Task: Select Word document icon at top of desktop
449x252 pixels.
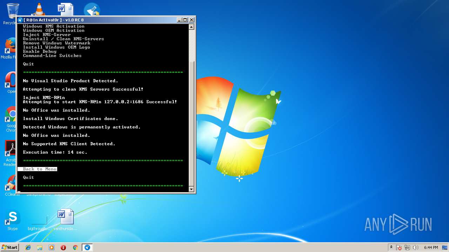Action: [65, 9]
